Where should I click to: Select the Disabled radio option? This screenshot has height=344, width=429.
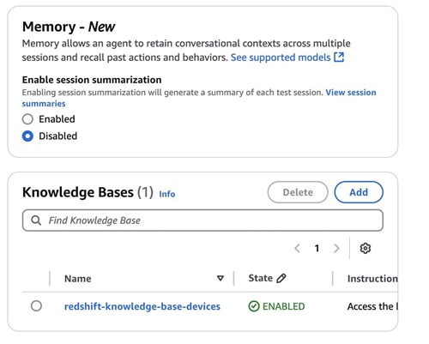coord(27,136)
